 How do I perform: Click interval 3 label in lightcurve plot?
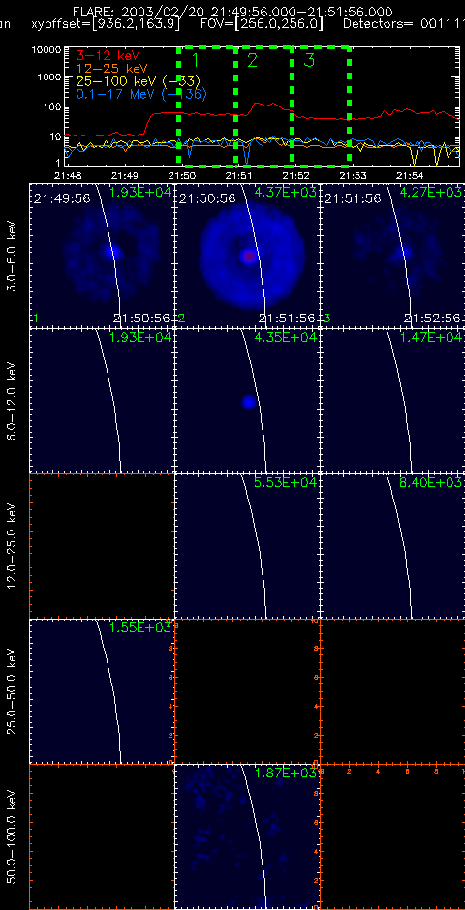[309, 60]
